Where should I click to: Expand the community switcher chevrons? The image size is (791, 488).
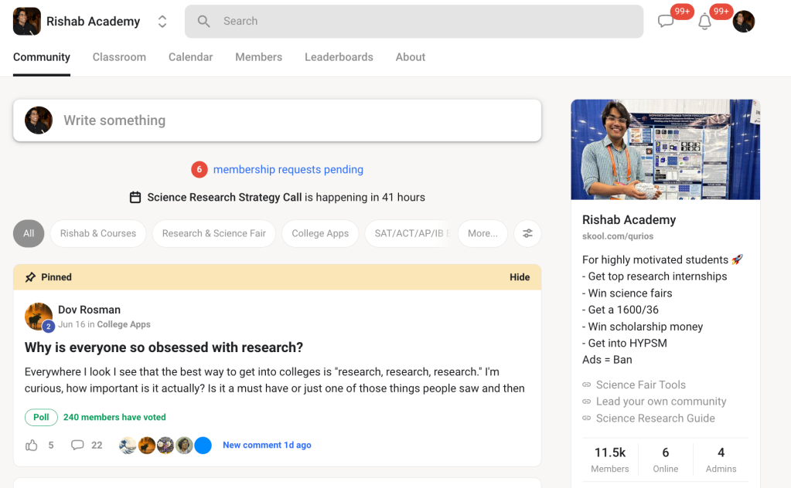click(x=162, y=22)
